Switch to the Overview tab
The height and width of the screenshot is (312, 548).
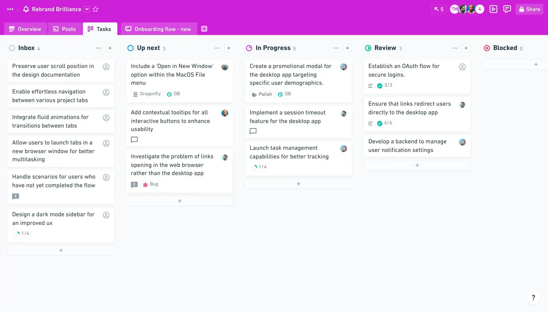coord(25,29)
